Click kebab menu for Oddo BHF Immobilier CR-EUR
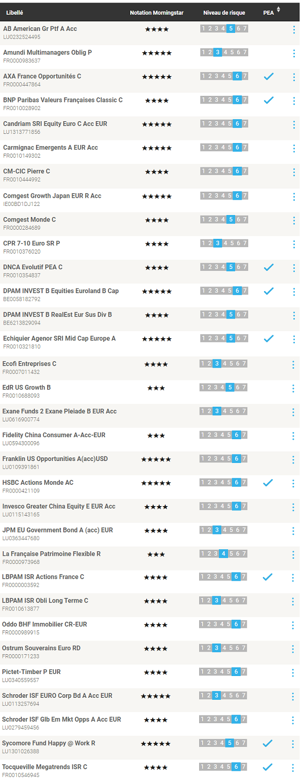The width and height of the screenshot is (304, 783). click(294, 625)
